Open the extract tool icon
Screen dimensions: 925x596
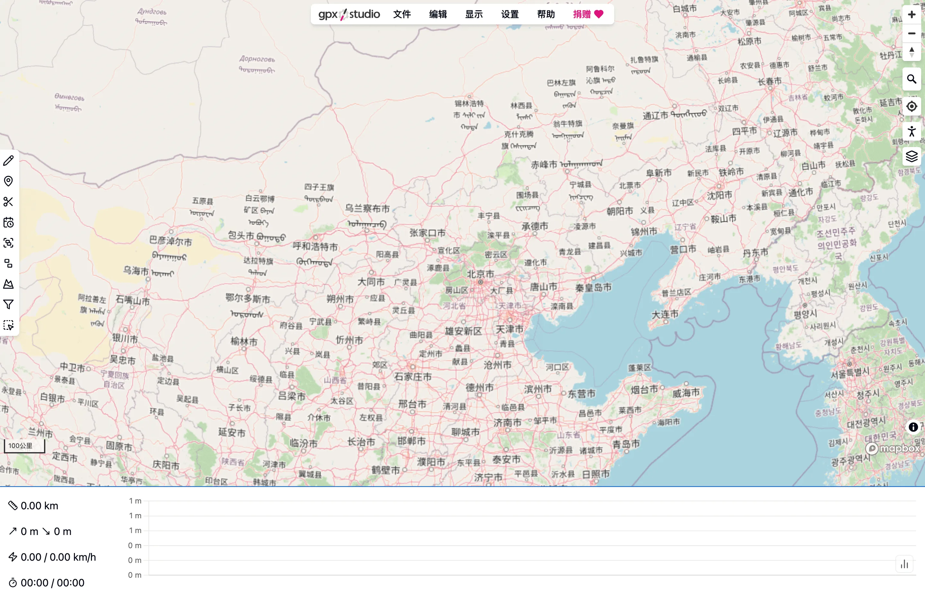pyautogui.click(x=9, y=264)
